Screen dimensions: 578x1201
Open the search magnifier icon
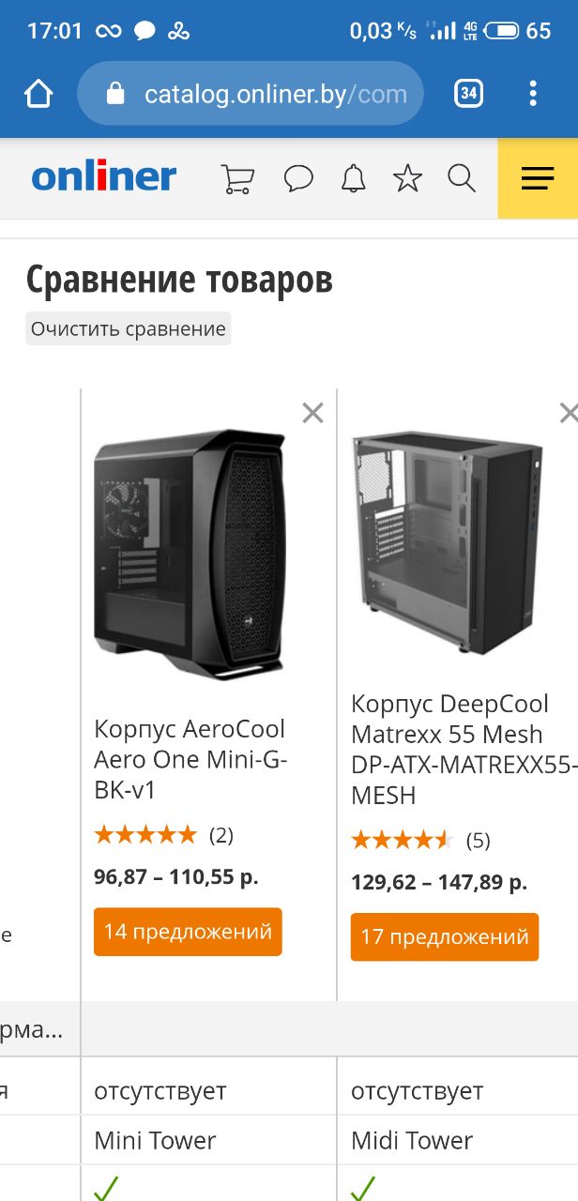click(462, 178)
